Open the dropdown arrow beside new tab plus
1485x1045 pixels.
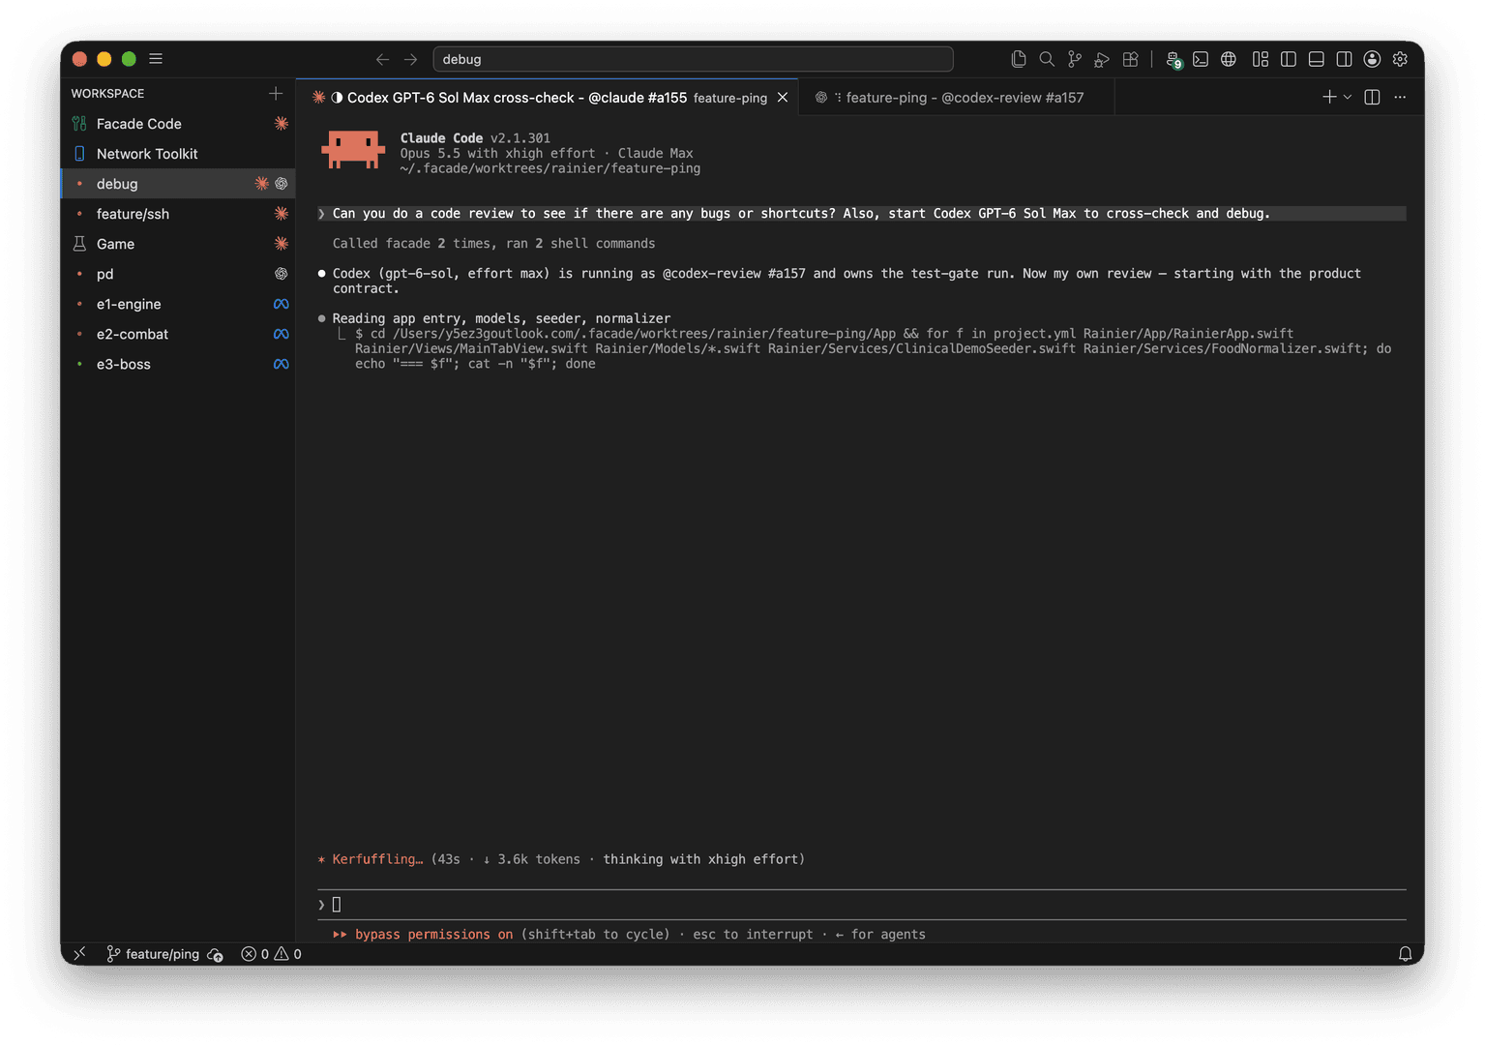[1348, 97]
